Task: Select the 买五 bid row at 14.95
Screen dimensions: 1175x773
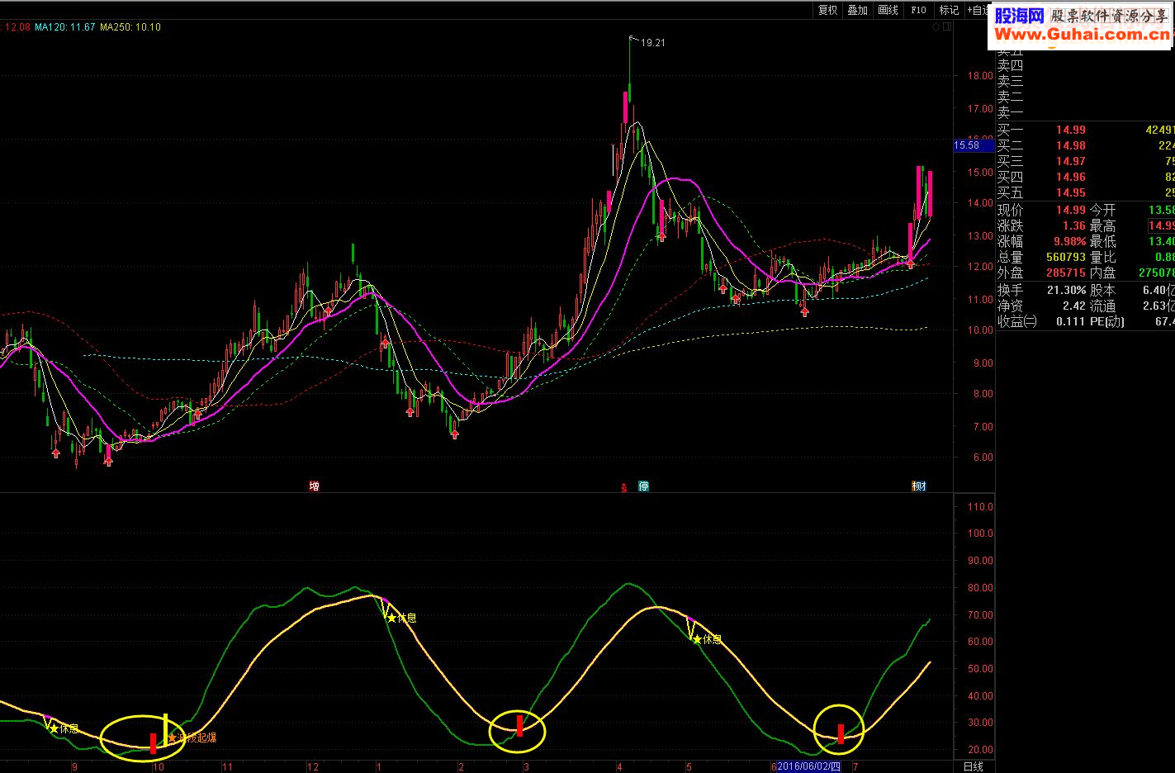Action: pyautogui.click(x=1085, y=192)
